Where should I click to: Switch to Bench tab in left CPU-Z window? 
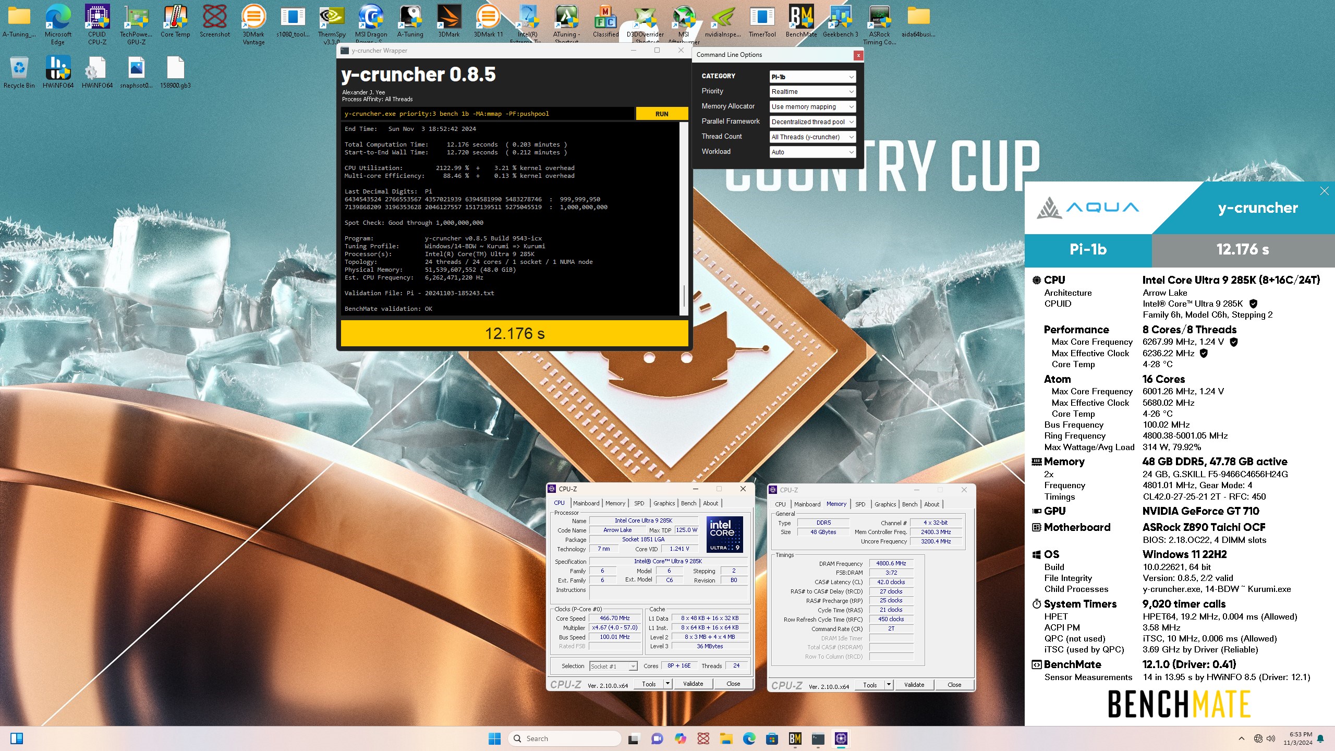[x=688, y=503]
